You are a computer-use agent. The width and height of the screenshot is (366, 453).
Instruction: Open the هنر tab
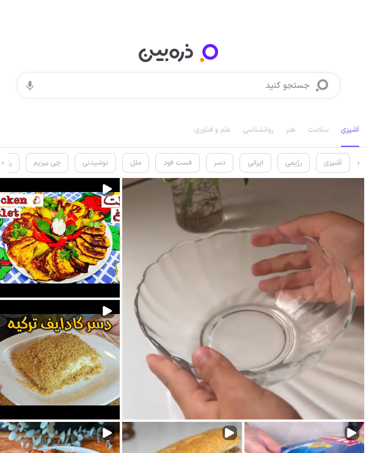[x=290, y=130]
